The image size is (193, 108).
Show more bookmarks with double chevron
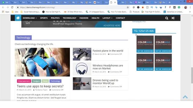(190, 12)
